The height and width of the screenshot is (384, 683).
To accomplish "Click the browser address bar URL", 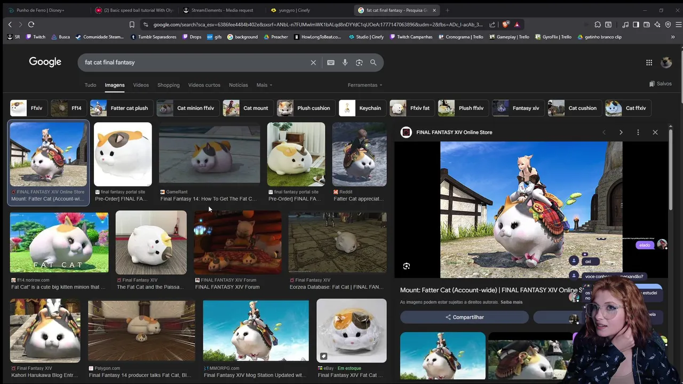I will click(318, 25).
